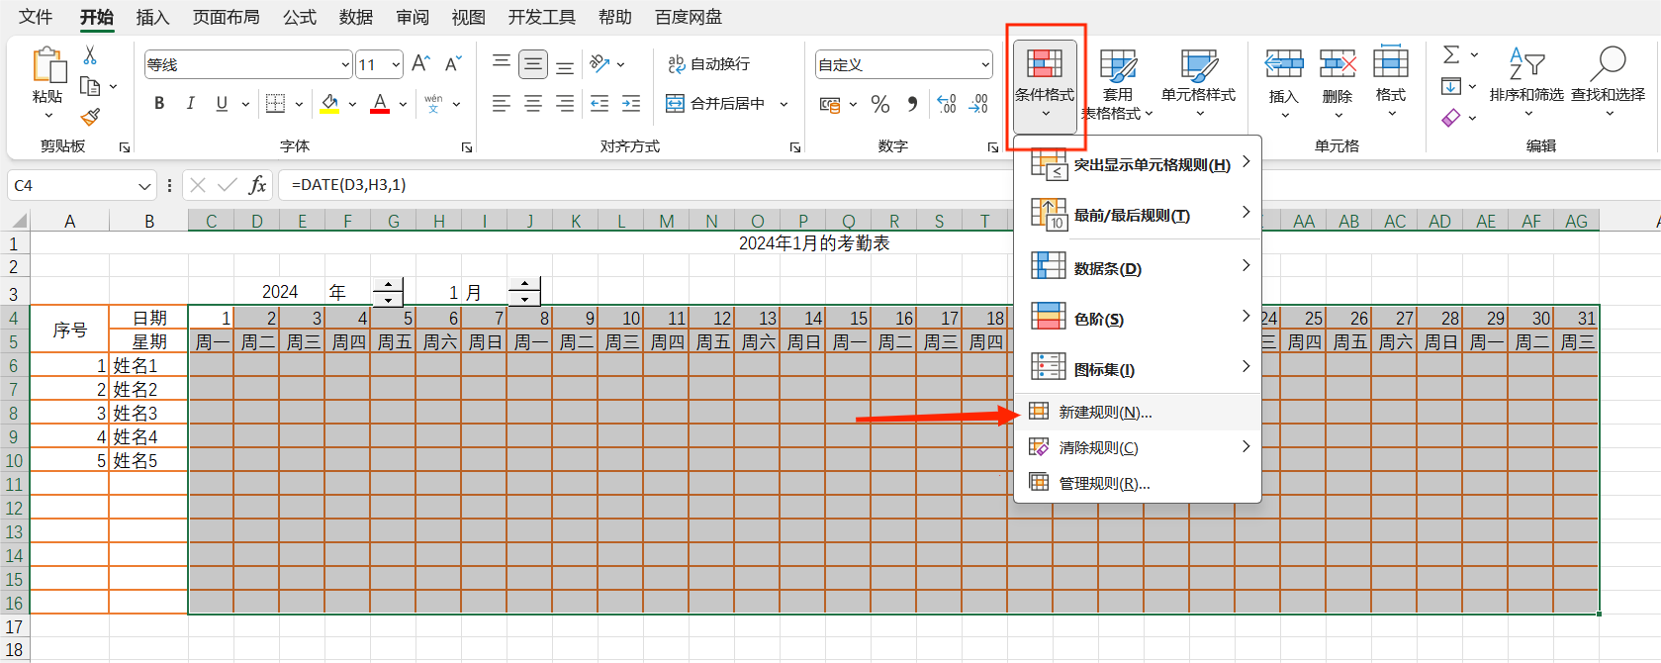Open 最前/最后规则 submenu
This screenshot has height=663, width=1661.
coord(1138,215)
